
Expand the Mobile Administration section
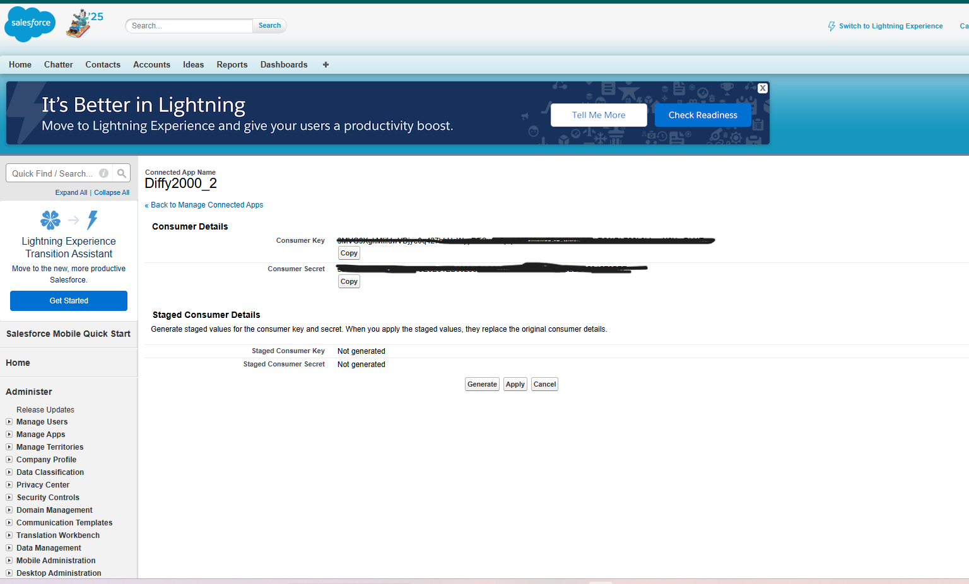pyautogui.click(x=9, y=561)
